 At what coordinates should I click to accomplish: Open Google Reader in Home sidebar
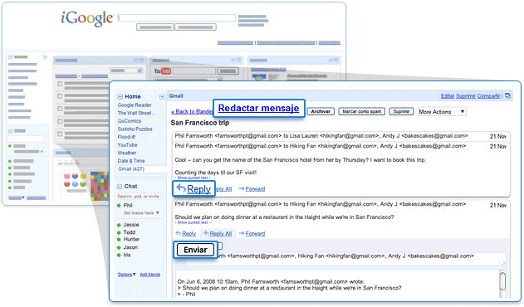tap(135, 105)
